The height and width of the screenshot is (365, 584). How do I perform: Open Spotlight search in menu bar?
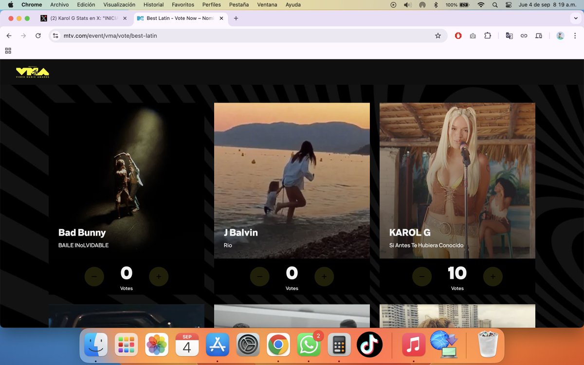tap(495, 4)
